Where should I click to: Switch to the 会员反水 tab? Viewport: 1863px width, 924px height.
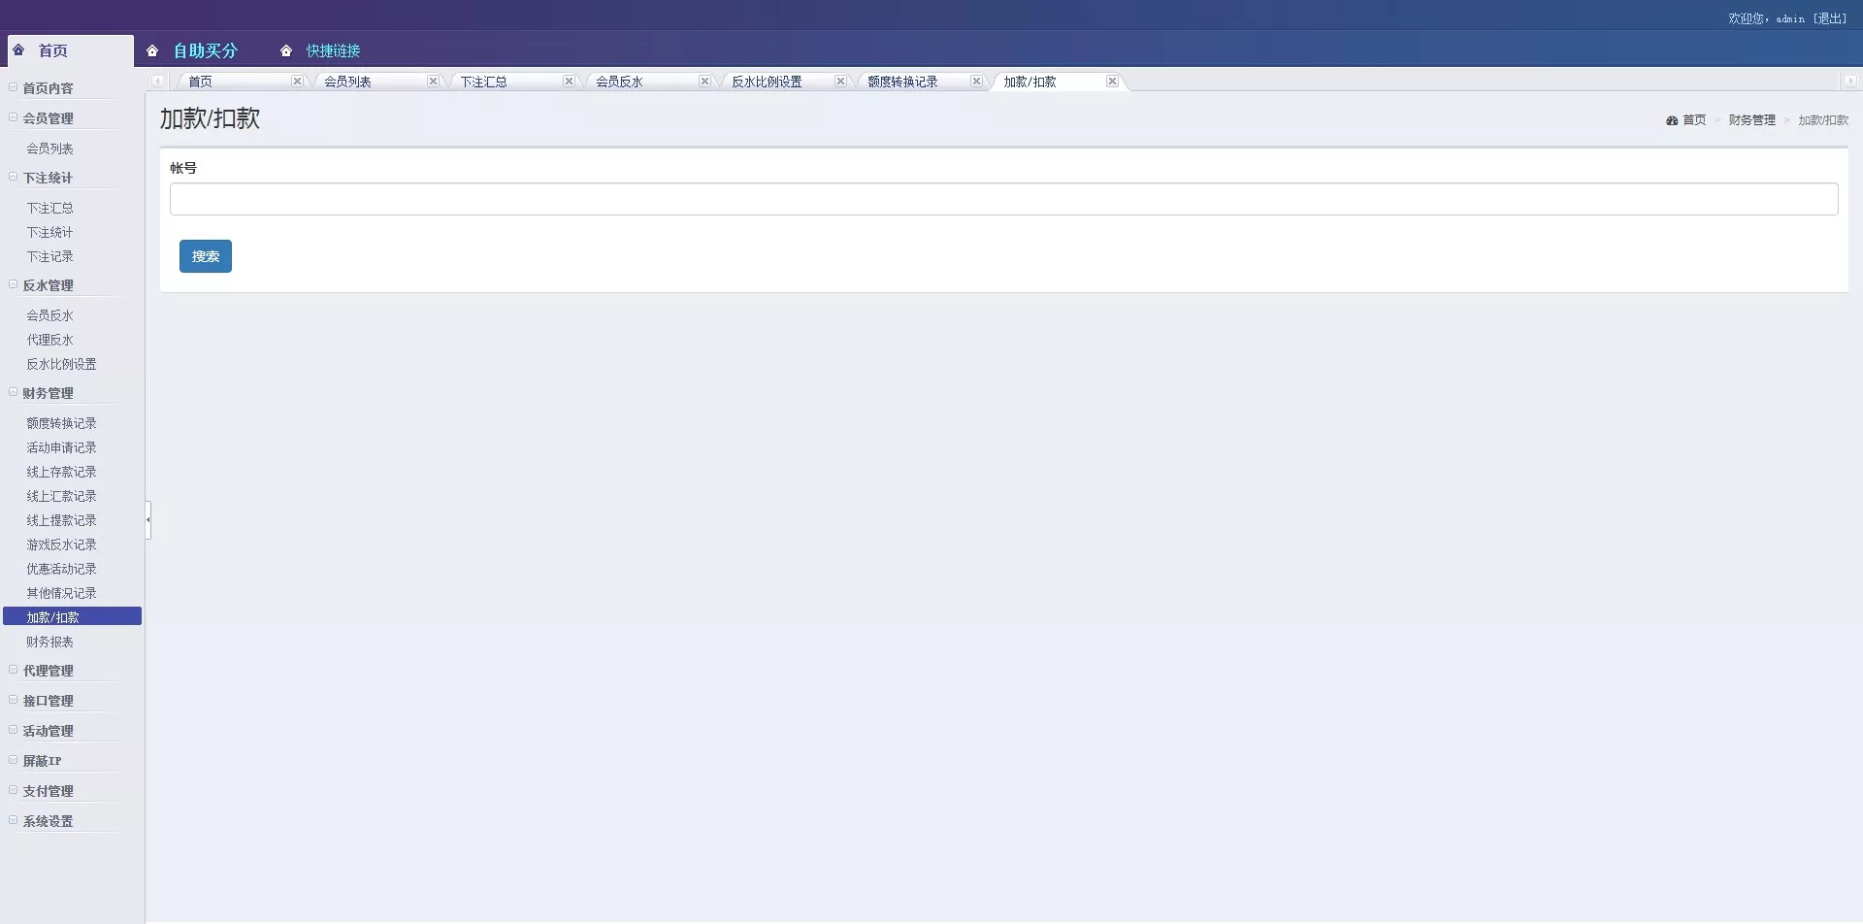(619, 82)
